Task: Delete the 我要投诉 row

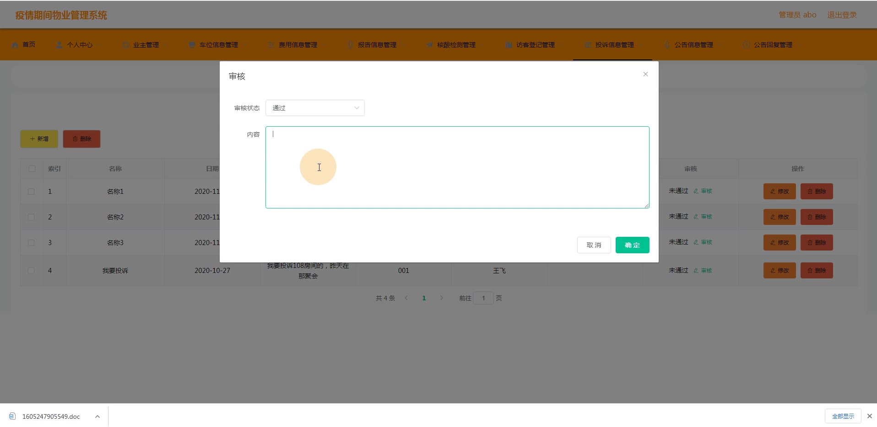Action: tap(817, 271)
